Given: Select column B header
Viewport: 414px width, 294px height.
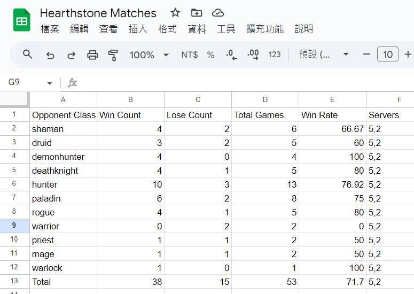Looking at the screenshot, I should 130,99.
